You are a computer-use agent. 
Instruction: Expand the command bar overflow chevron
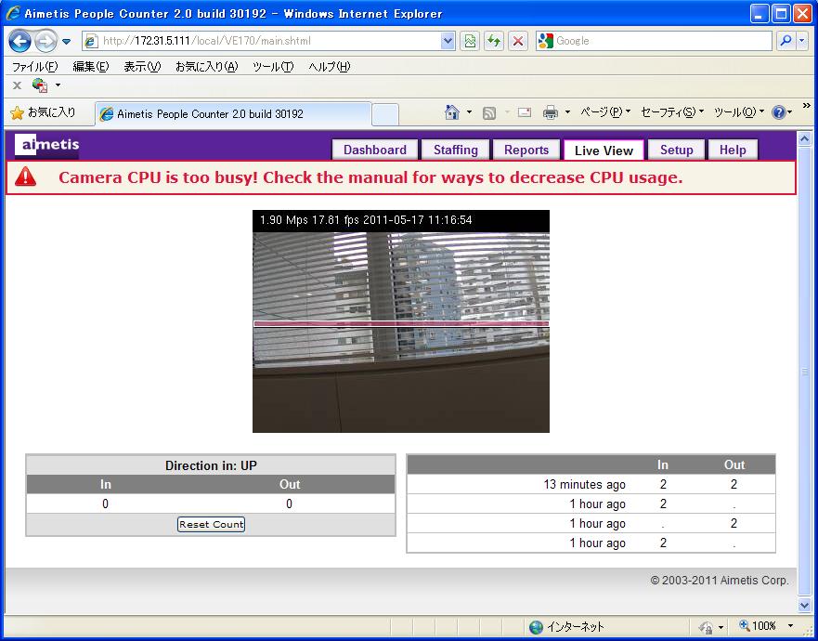click(806, 106)
